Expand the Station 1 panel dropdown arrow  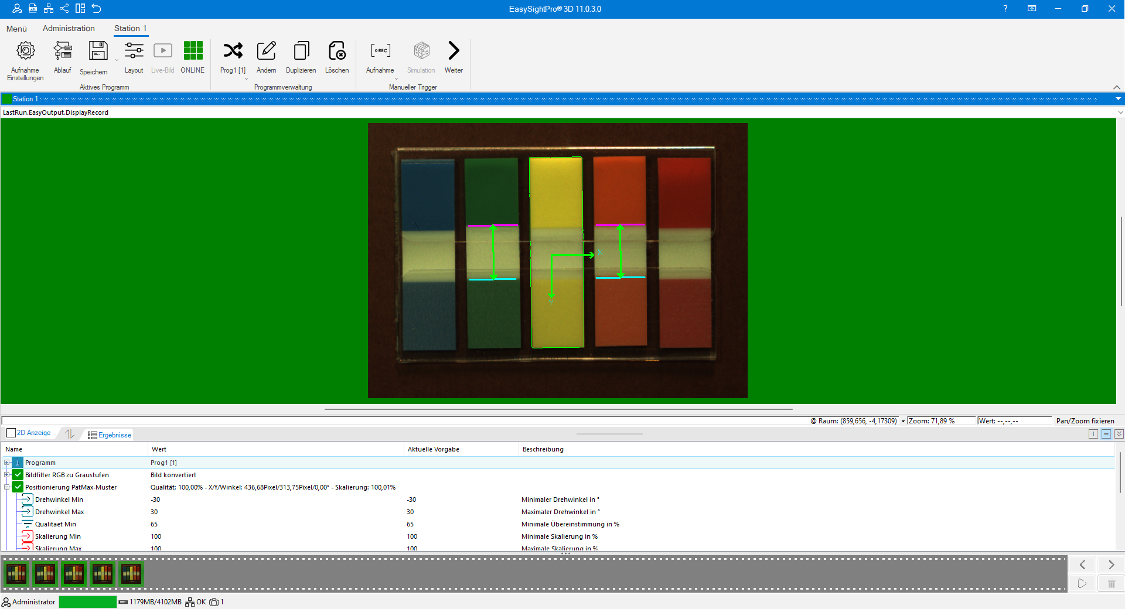[1118, 99]
